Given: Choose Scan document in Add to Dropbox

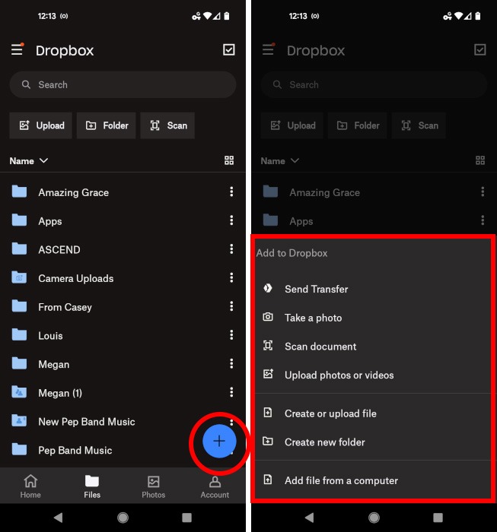Looking at the screenshot, I should pos(373,346).
